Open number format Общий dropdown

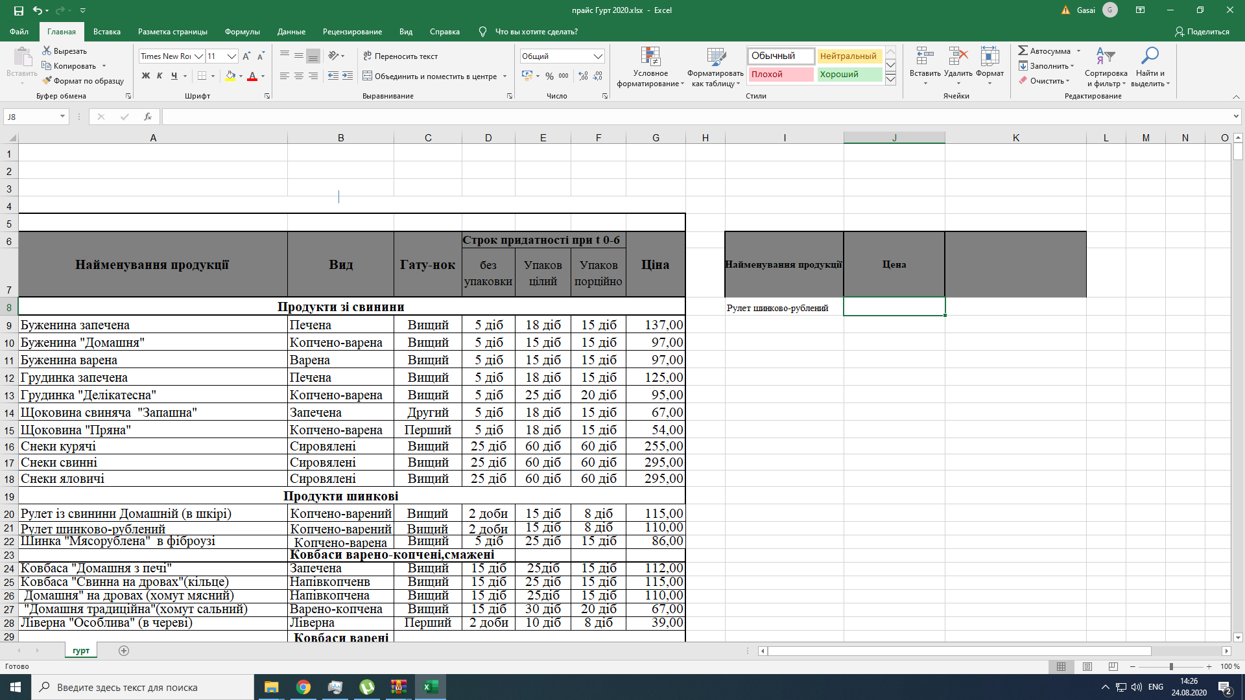click(598, 56)
